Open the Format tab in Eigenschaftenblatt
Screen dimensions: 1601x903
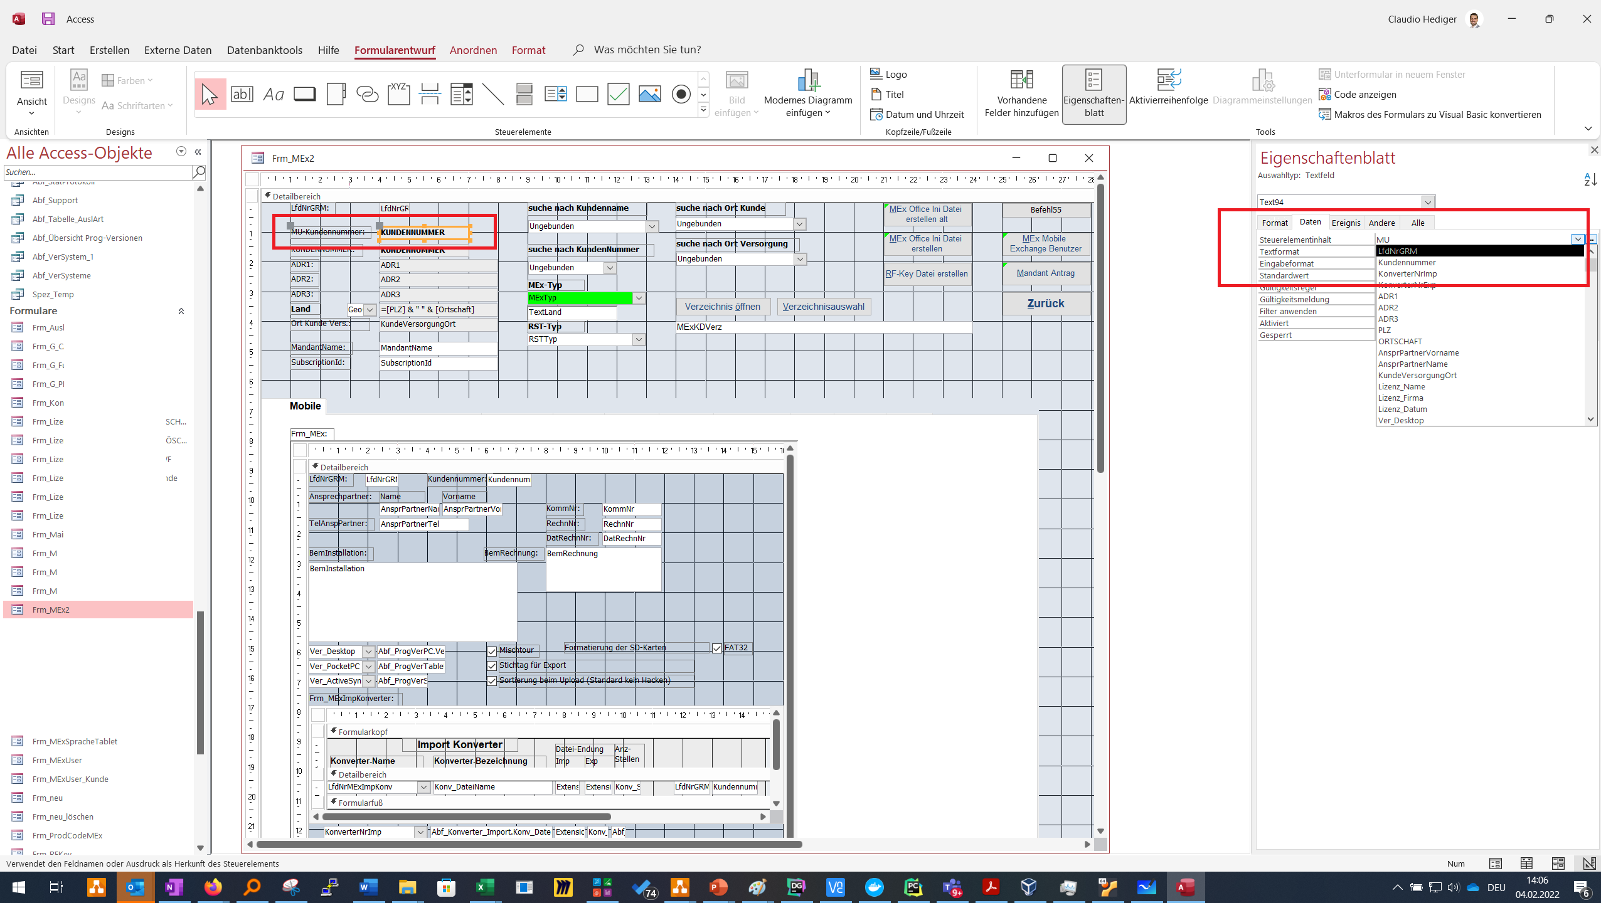1275,223
